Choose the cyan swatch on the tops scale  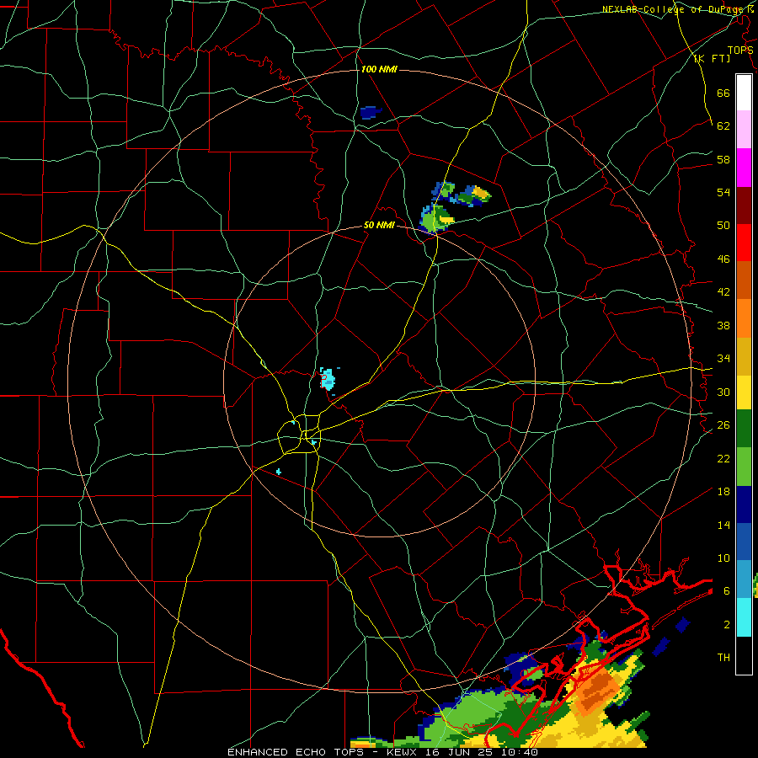pyautogui.click(x=744, y=617)
